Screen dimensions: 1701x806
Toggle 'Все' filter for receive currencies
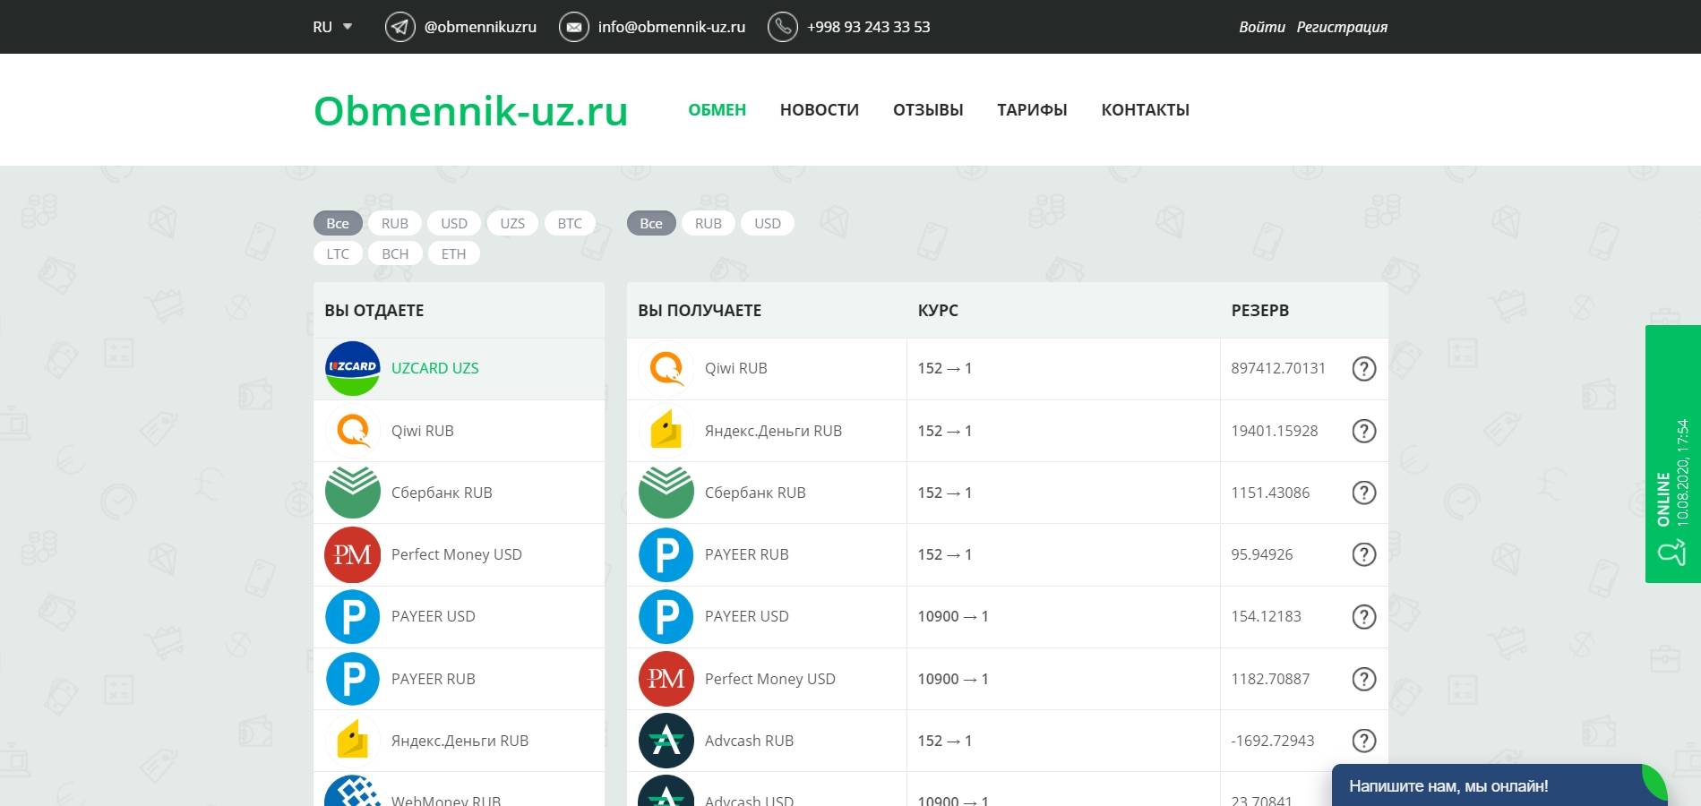click(651, 223)
